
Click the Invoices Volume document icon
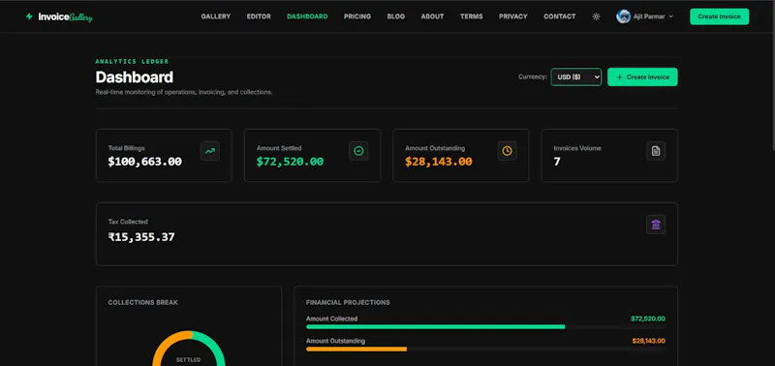point(656,151)
